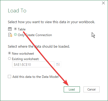Click the "Select where the data should be loaded" text
The height and width of the screenshot is (101, 108).
coord(39,47)
